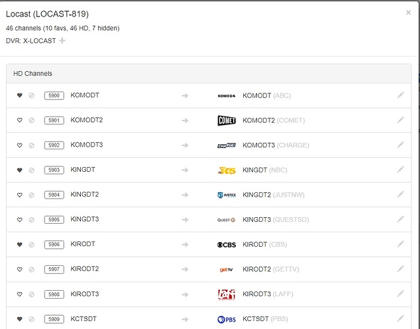Screen dimensions: 420x329
Task: Edit the KOMODT channel with pencil icon
Action: tap(400, 95)
